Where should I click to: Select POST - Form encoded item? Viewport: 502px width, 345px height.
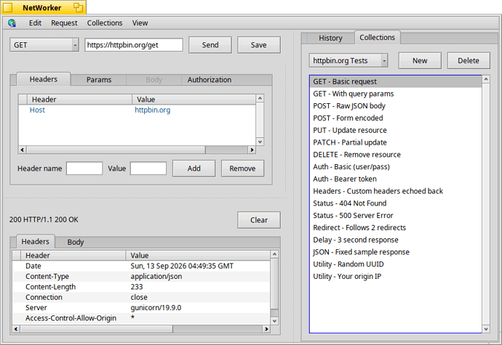click(396, 118)
